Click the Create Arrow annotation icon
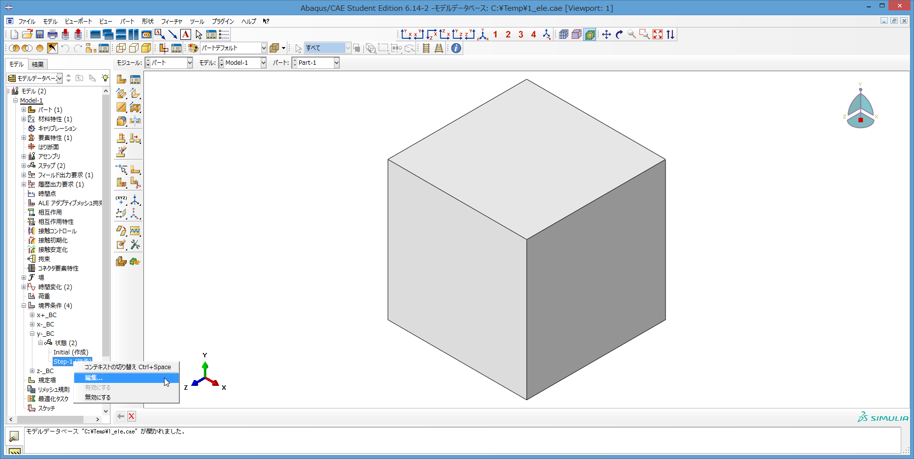Screen dimensions: 914x459 (x=172, y=34)
